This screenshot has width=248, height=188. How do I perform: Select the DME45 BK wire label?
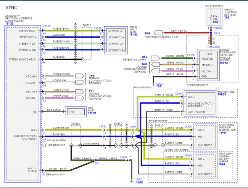pos(59,57)
